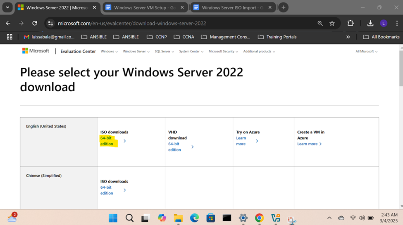
Task: Open the terminal app on taskbar
Action: 227,218
